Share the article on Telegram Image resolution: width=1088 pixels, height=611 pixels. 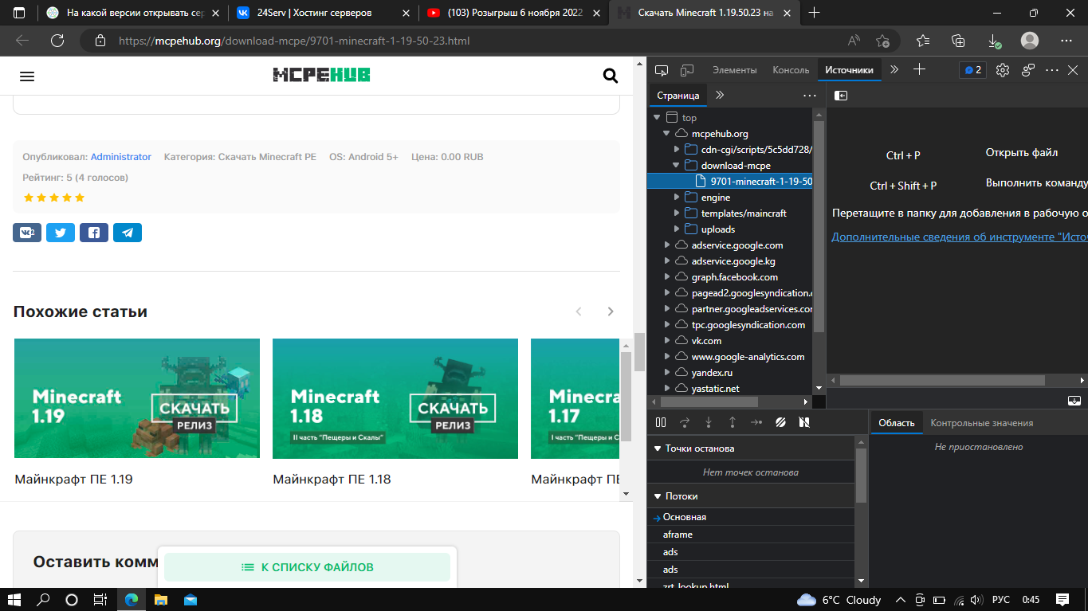tap(128, 233)
